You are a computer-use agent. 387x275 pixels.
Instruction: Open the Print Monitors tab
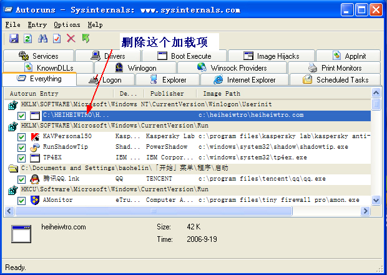[335, 67]
